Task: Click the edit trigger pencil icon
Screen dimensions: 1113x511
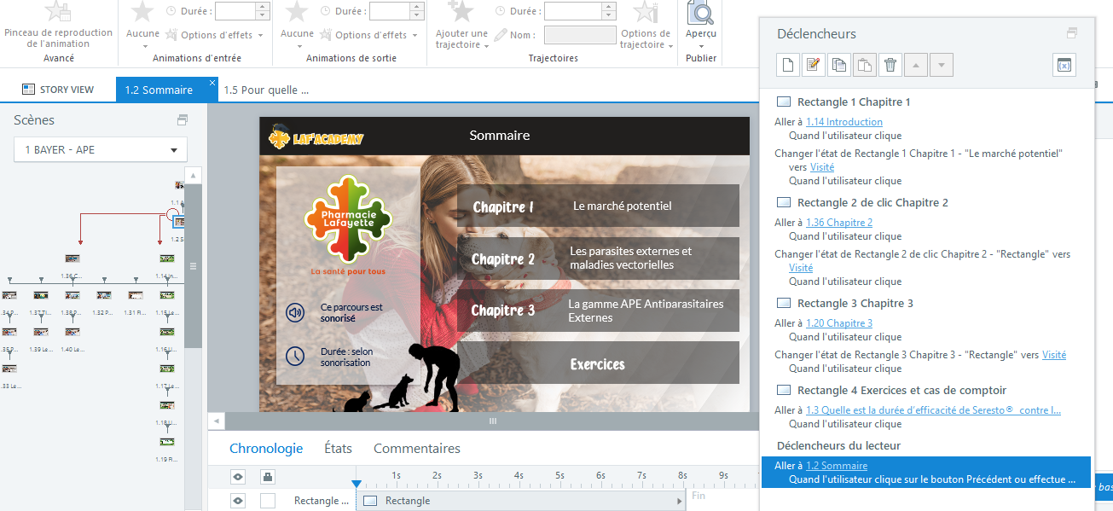Action: pyautogui.click(x=814, y=65)
